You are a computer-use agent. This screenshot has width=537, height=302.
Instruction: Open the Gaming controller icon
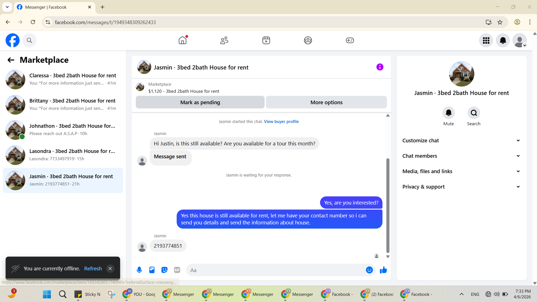(x=350, y=40)
